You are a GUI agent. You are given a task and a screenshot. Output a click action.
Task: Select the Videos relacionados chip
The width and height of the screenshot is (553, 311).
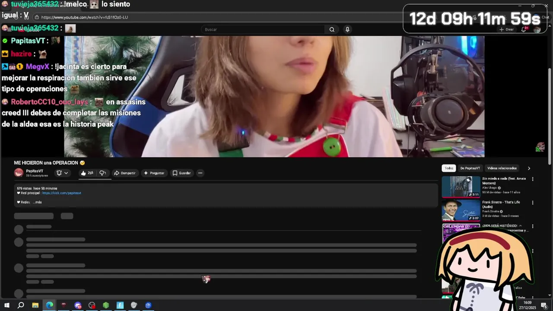pyautogui.click(x=502, y=168)
